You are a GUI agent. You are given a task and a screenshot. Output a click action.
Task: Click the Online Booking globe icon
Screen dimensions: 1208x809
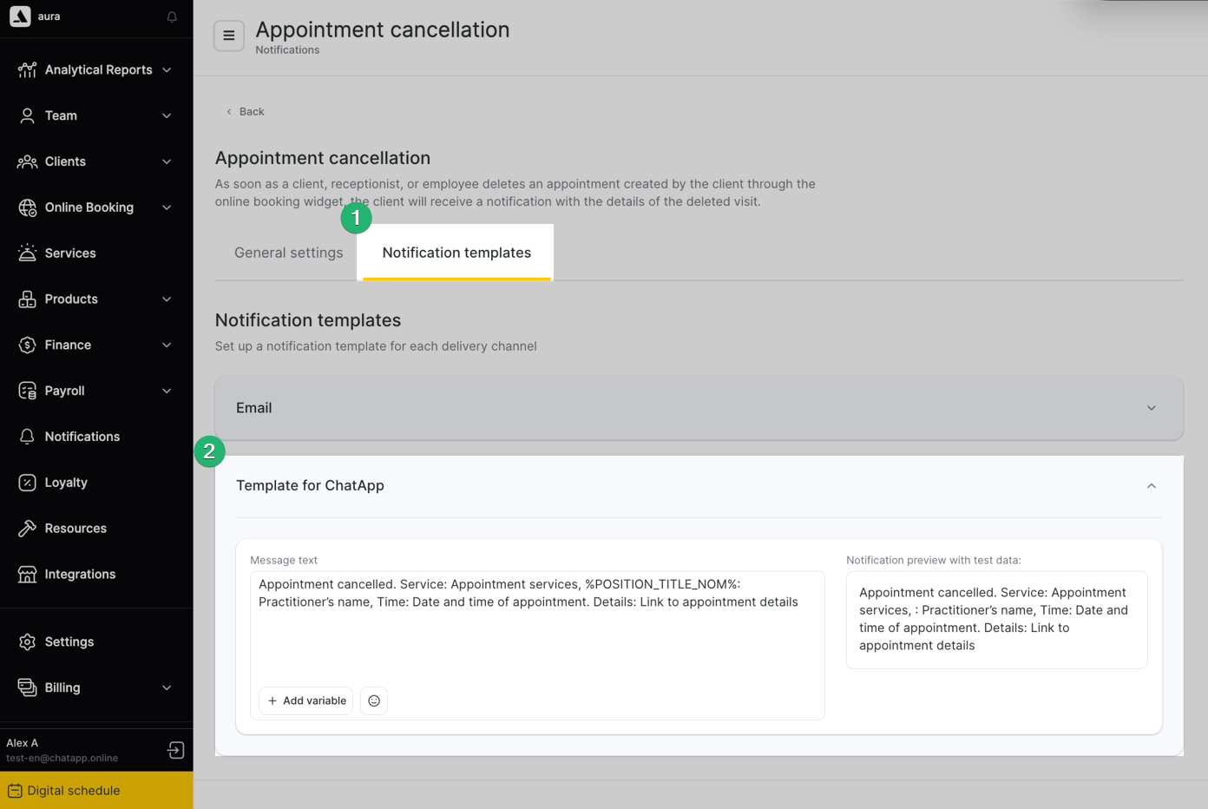[x=28, y=207]
